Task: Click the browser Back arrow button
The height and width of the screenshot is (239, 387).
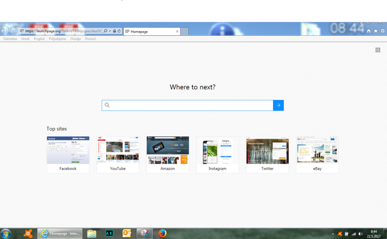Action: (4, 31)
